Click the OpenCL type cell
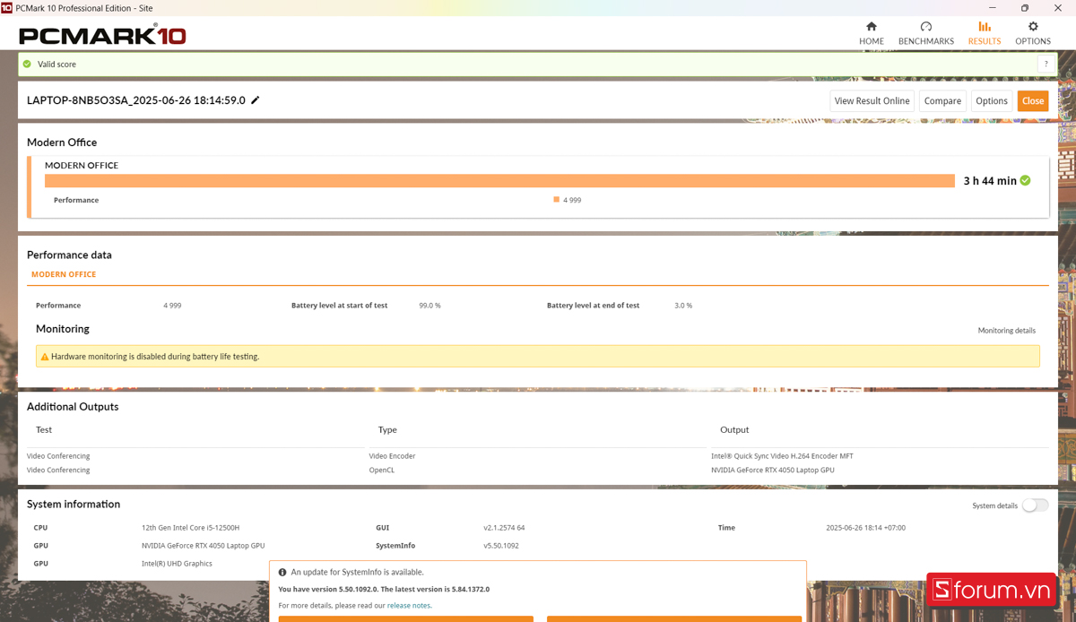 tap(382, 470)
